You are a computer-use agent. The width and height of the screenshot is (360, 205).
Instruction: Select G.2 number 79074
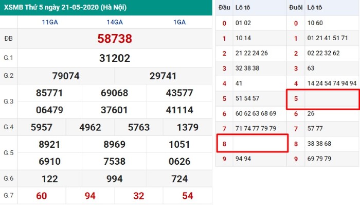(x=66, y=76)
